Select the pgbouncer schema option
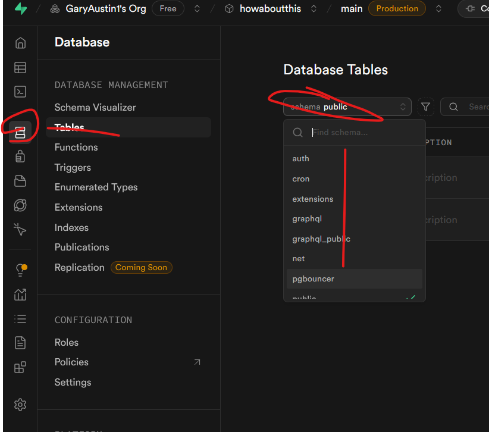Image resolution: width=489 pixels, height=432 pixels. pos(314,278)
